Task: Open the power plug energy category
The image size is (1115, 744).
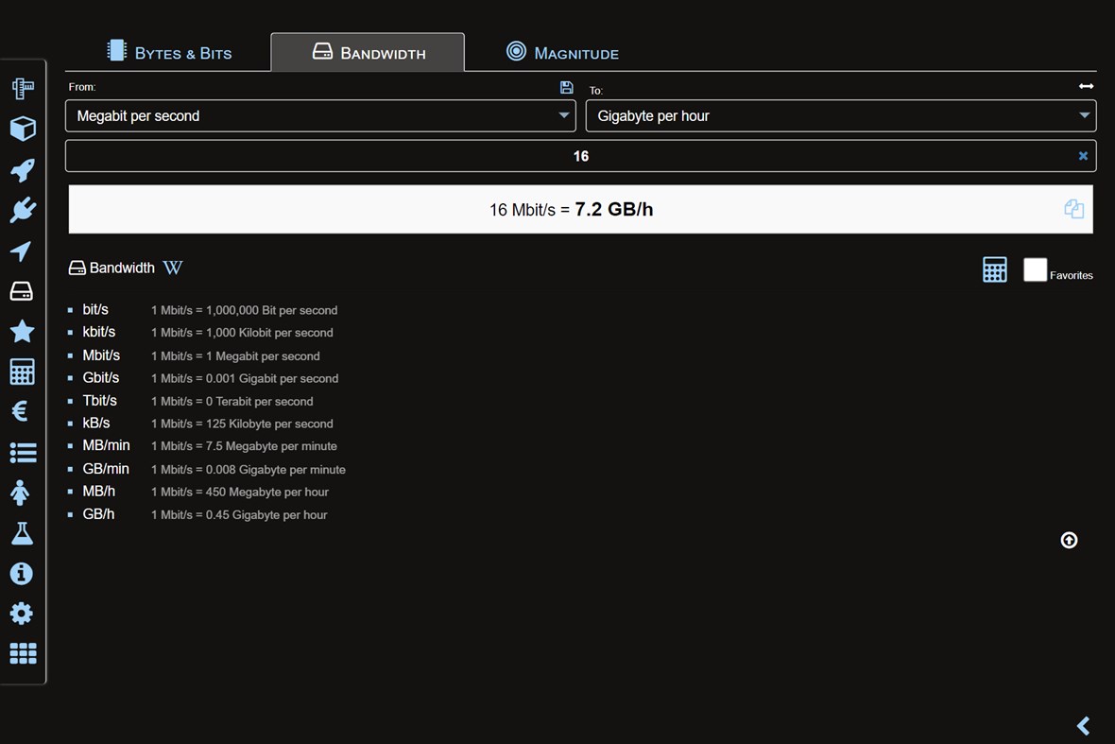Action: 22,210
